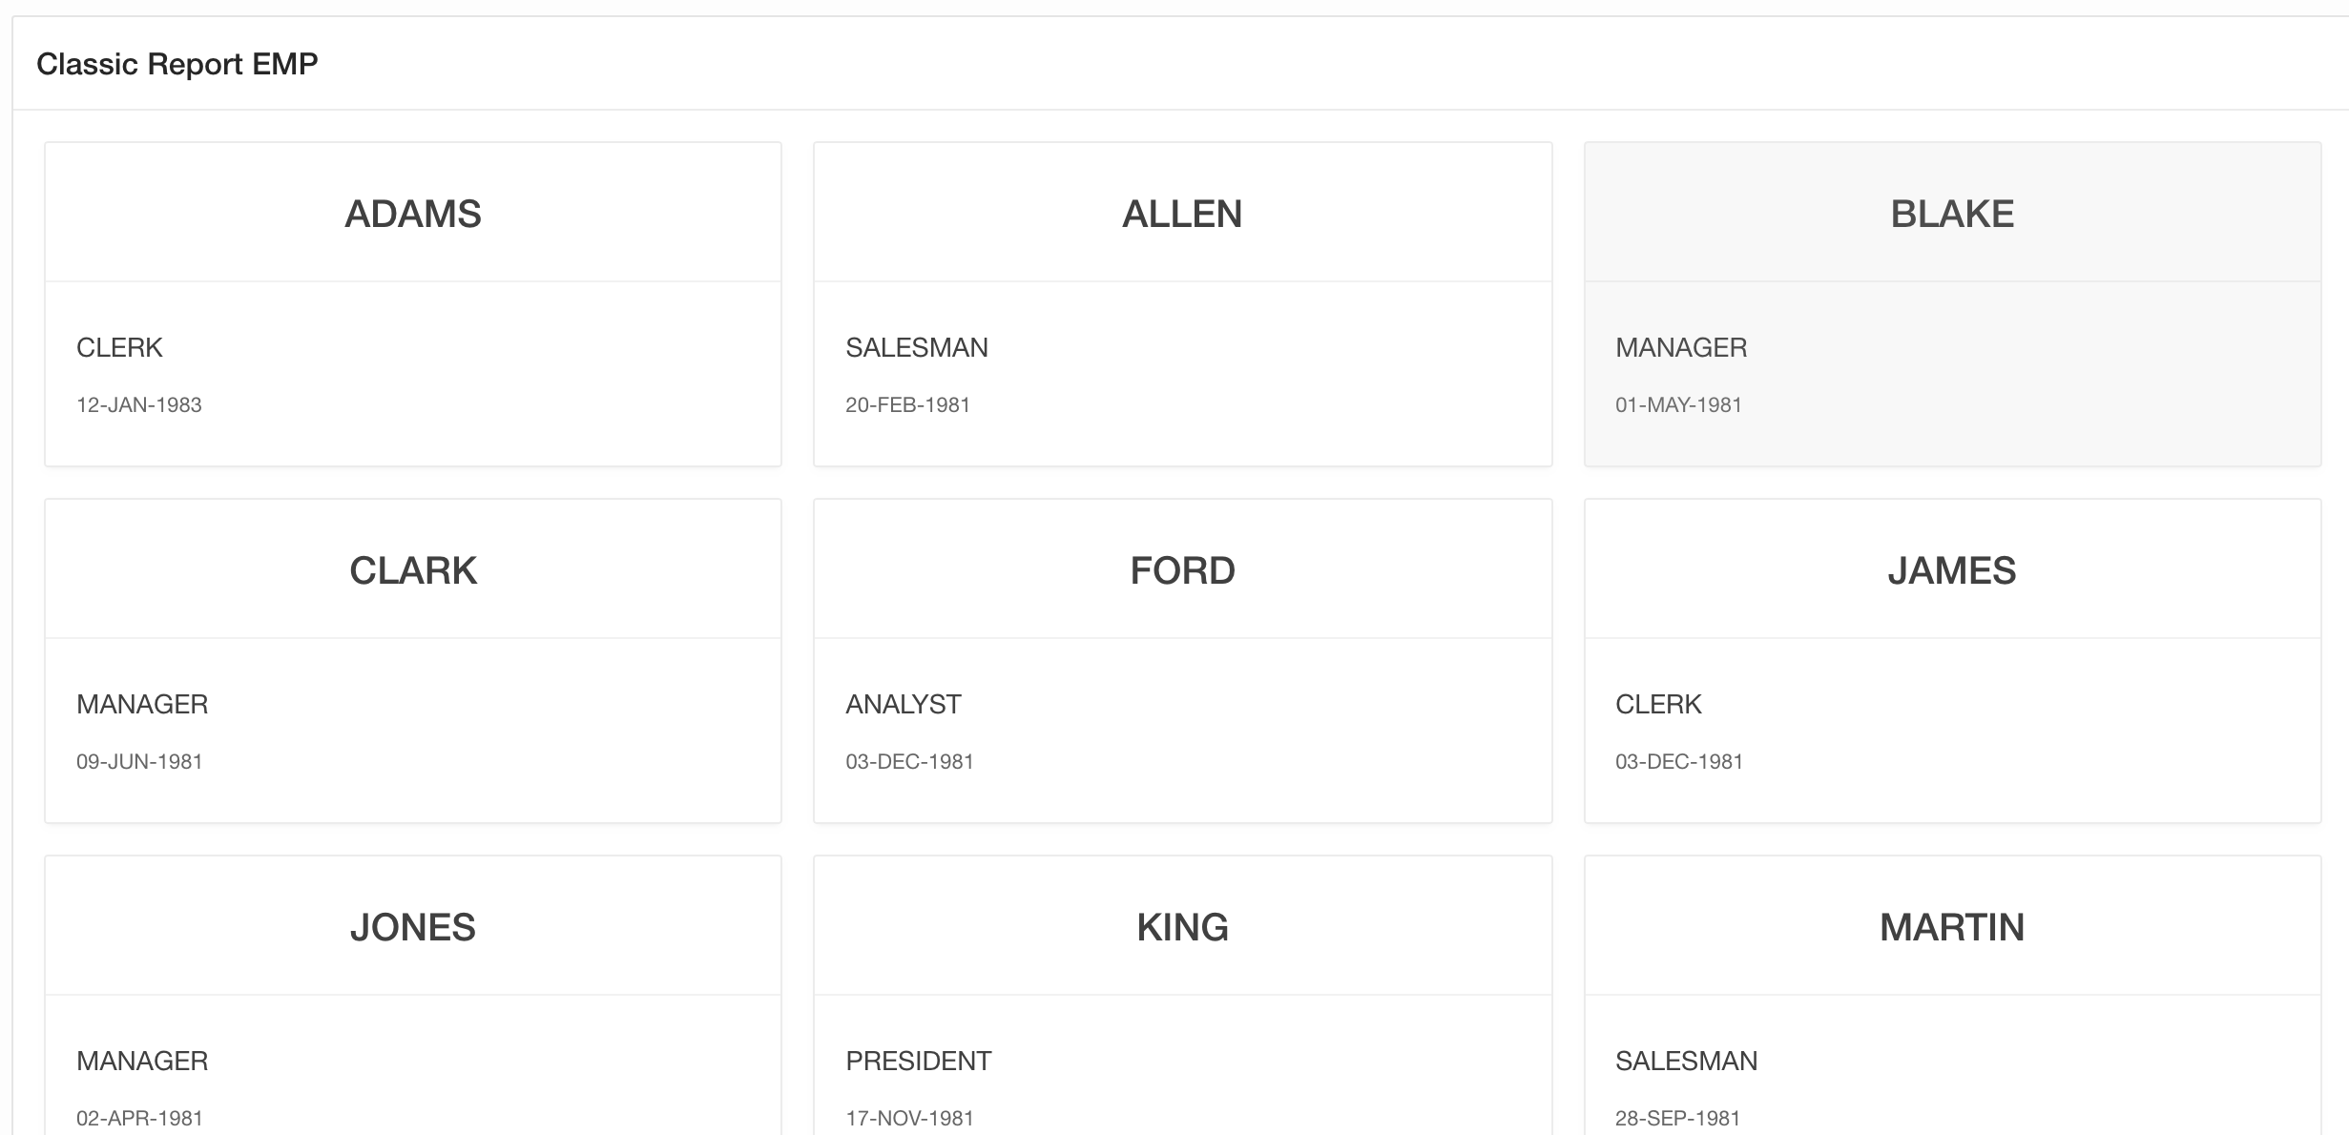Viewport: 2349px width, 1135px height.
Task: Click the ANALYST job label under FORD
Action: point(903,704)
